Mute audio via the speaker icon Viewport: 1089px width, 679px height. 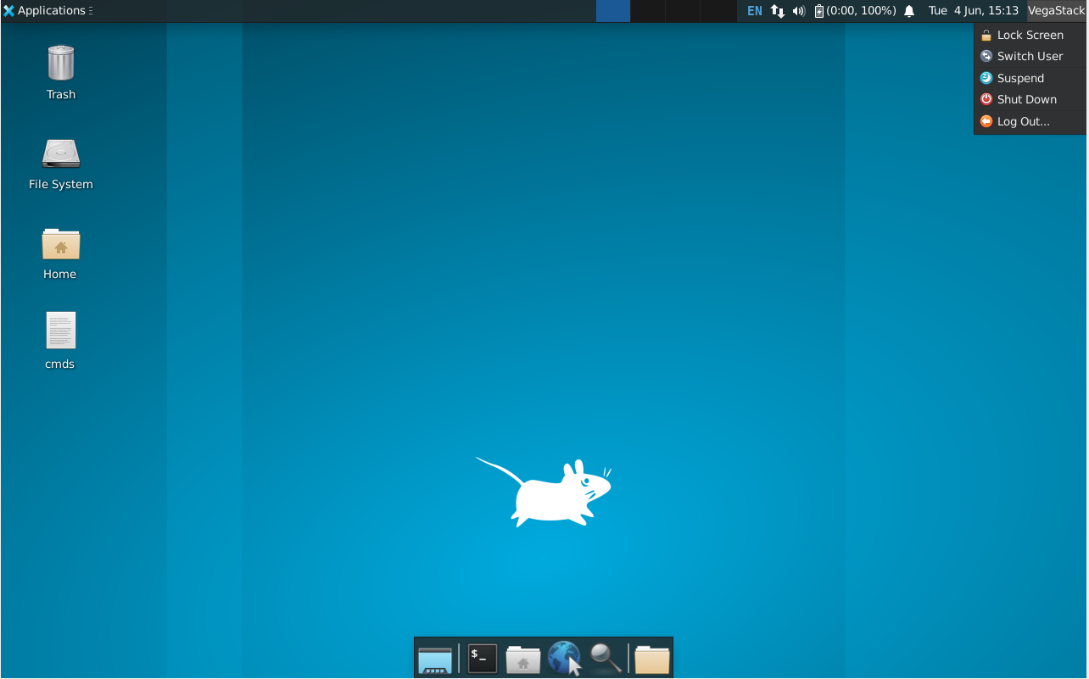click(x=798, y=11)
